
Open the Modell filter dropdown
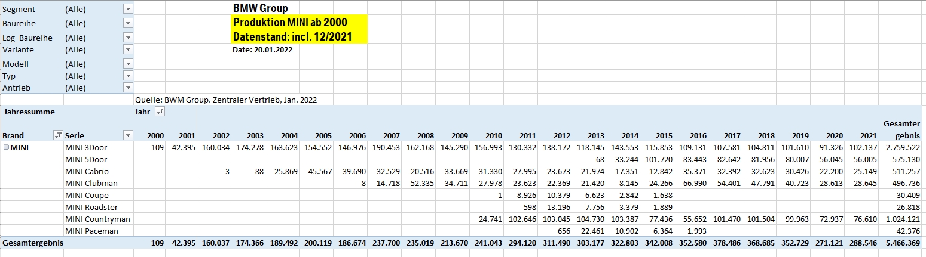click(127, 64)
